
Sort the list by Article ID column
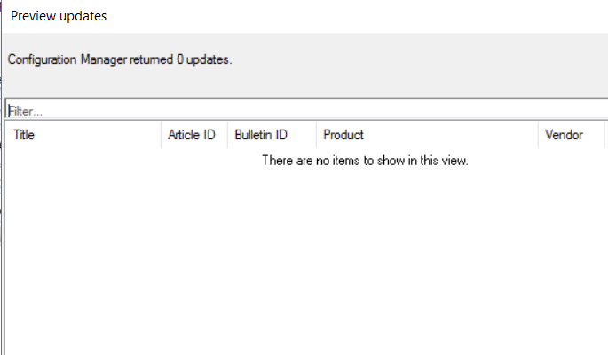(194, 135)
